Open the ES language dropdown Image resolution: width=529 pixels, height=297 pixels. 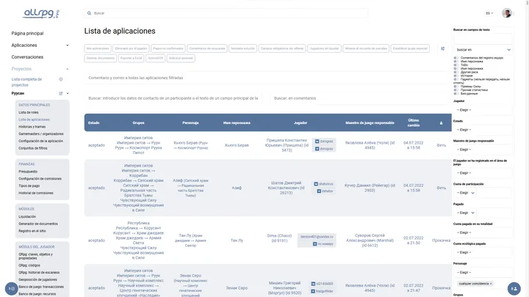click(x=489, y=13)
